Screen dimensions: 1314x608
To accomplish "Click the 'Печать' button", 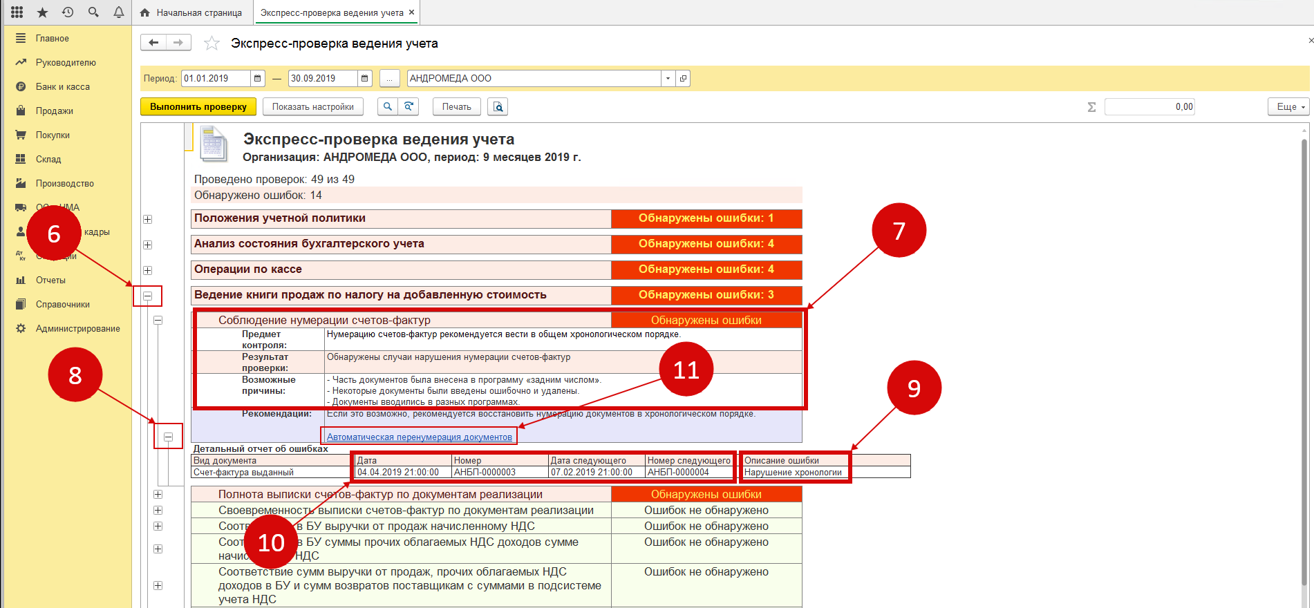I will (x=456, y=106).
